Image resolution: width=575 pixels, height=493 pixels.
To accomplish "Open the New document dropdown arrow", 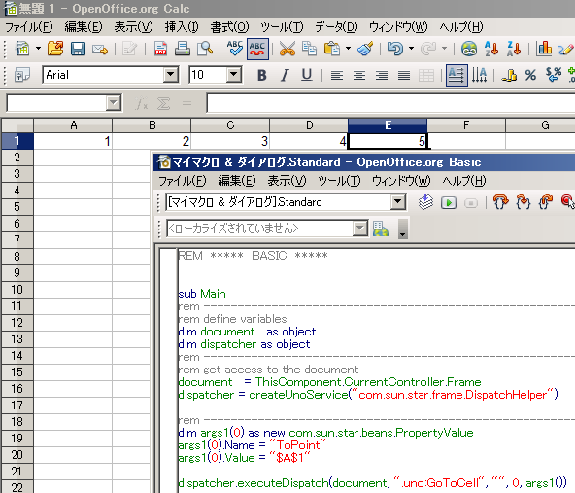I will click(38, 48).
